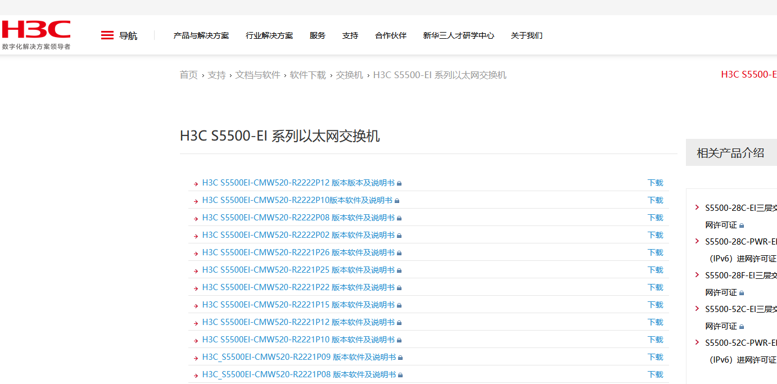Click the H3C logo
This screenshot has height=384, width=777.
(x=36, y=35)
